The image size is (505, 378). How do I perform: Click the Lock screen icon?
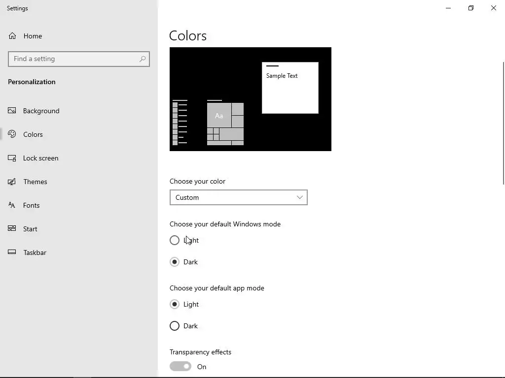coord(12,158)
